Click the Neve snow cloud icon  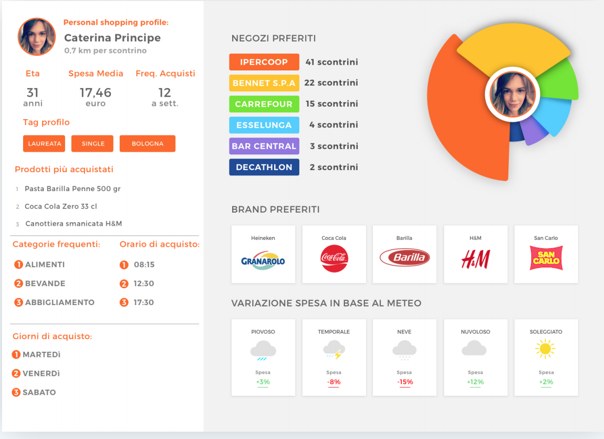pos(404,350)
